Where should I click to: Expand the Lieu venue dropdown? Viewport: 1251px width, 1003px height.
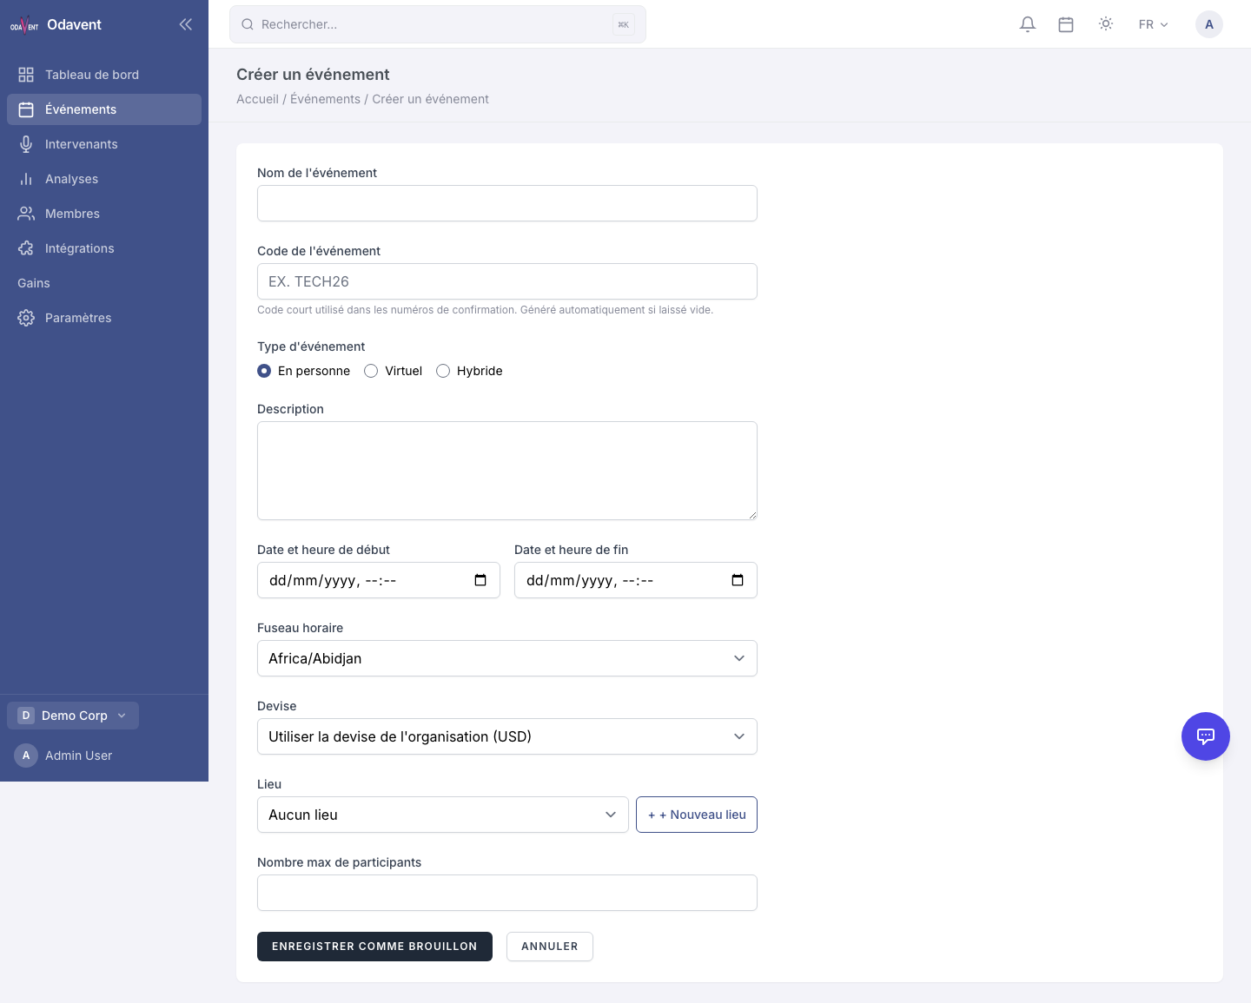tap(443, 815)
